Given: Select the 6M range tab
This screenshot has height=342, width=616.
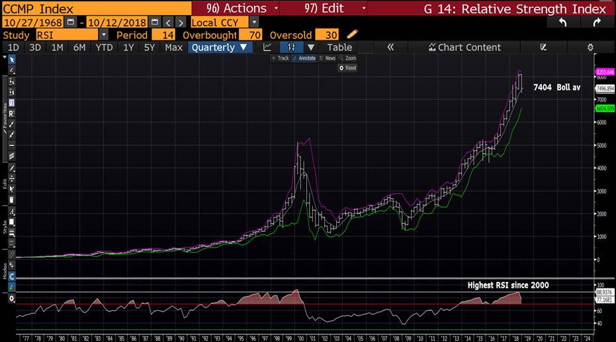Looking at the screenshot, I should coord(79,48).
